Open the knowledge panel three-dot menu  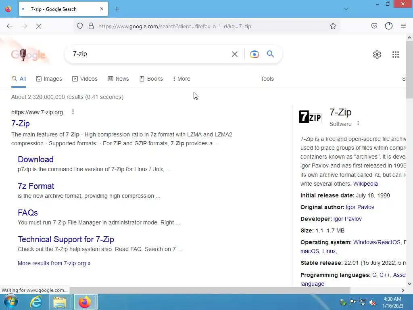(358, 124)
